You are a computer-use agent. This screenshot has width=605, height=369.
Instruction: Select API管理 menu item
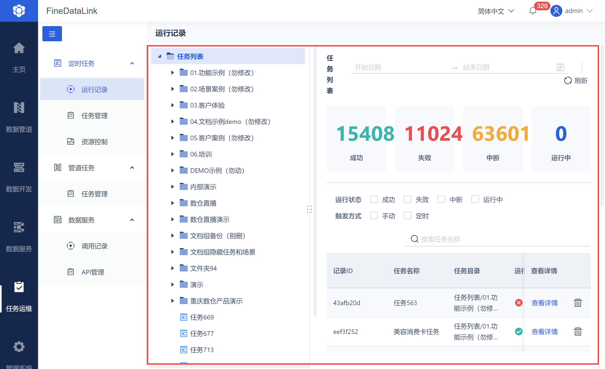coord(93,272)
